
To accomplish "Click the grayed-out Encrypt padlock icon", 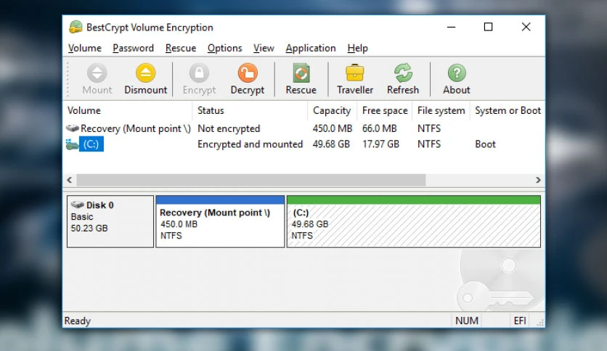I will [x=199, y=73].
